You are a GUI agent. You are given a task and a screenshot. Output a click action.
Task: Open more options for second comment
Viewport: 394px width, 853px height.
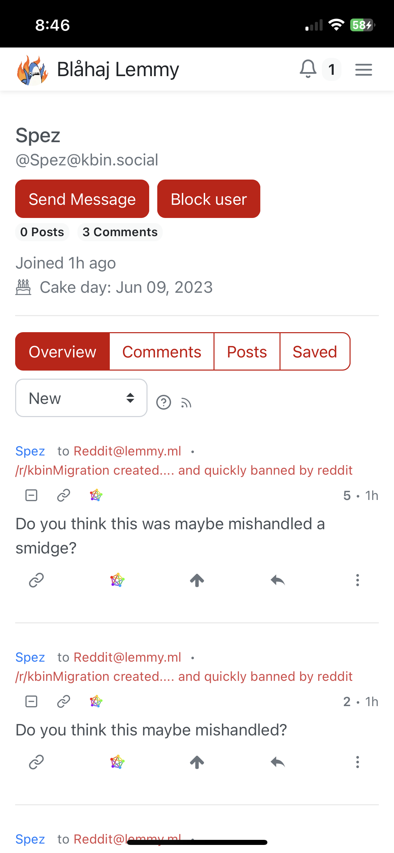[357, 762]
